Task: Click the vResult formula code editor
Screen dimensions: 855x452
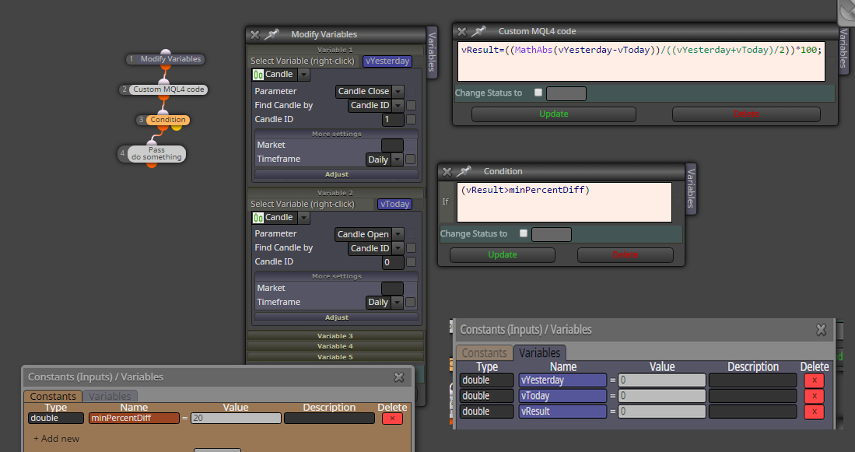Action: point(641,61)
